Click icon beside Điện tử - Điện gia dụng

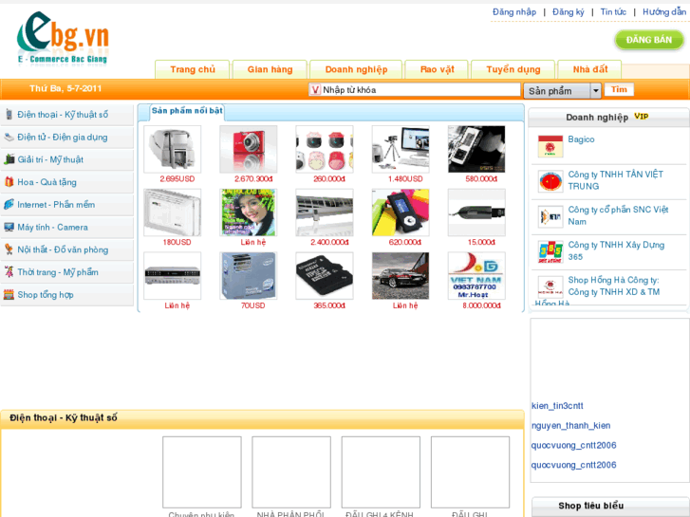pos(9,138)
